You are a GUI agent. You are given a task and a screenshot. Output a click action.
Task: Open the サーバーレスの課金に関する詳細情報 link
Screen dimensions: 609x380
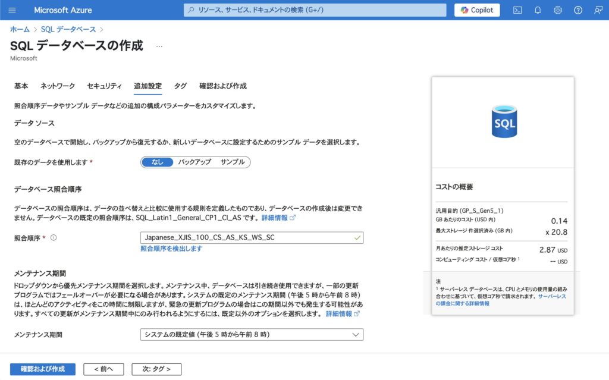click(501, 300)
